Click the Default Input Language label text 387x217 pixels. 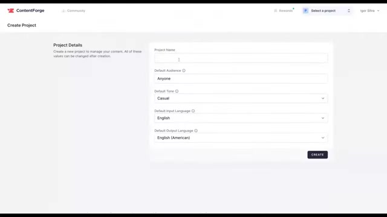click(x=172, y=111)
